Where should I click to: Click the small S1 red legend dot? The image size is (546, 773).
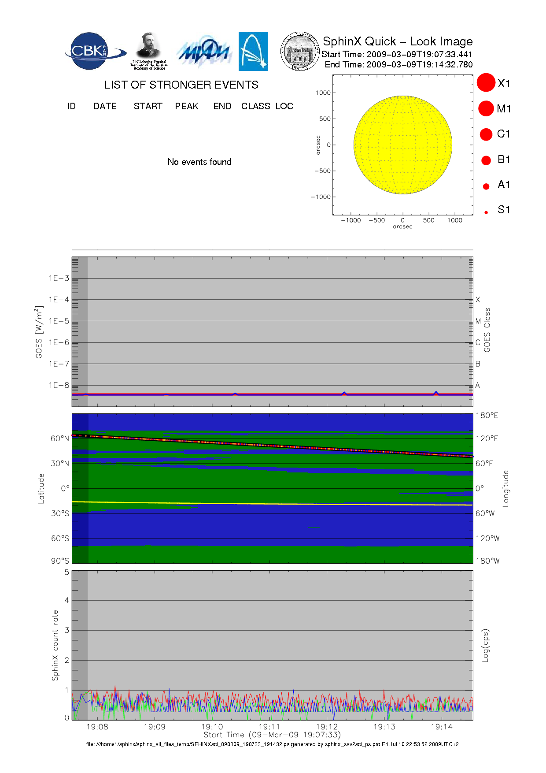(486, 212)
